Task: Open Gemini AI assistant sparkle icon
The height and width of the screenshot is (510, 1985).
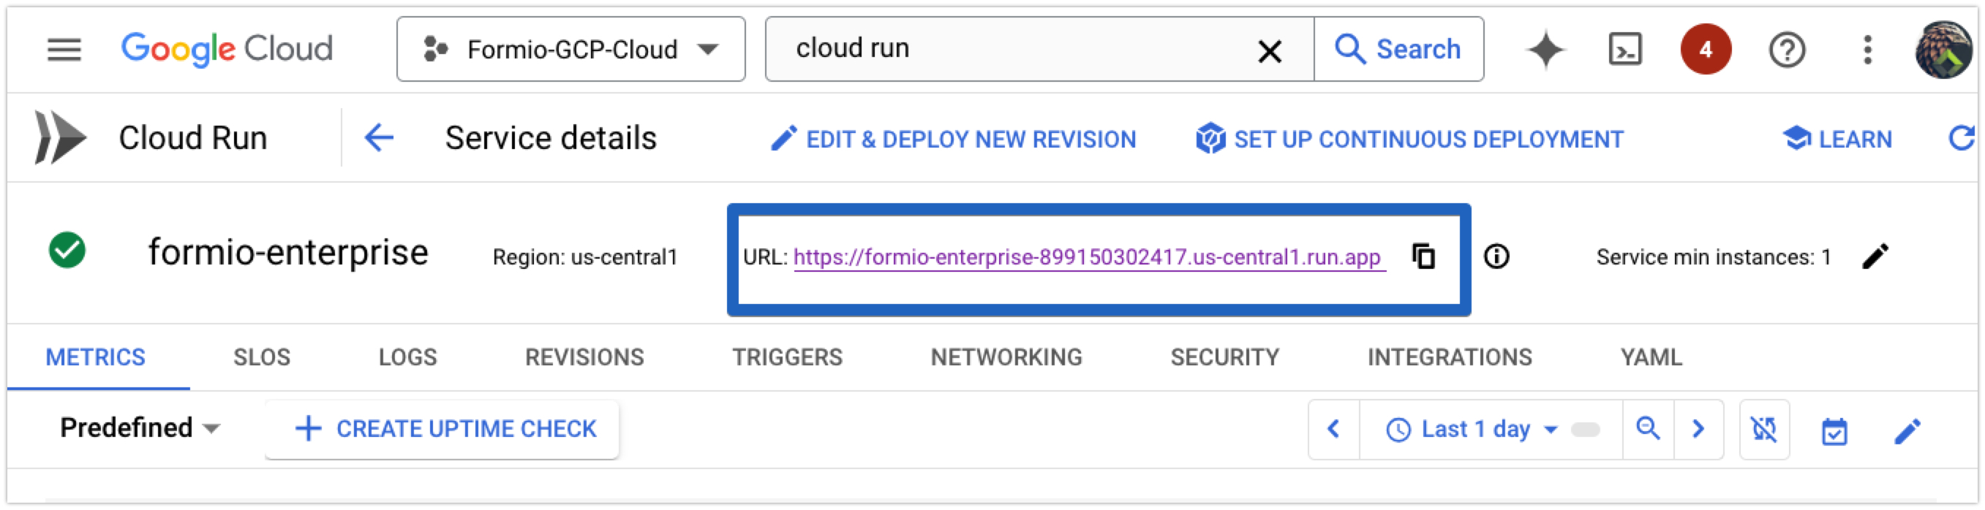Action: [1545, 50]
